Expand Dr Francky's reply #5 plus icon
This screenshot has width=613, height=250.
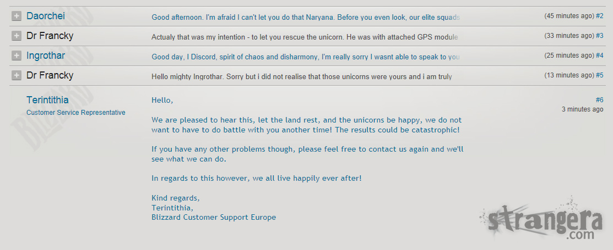[x=17, y=76]
